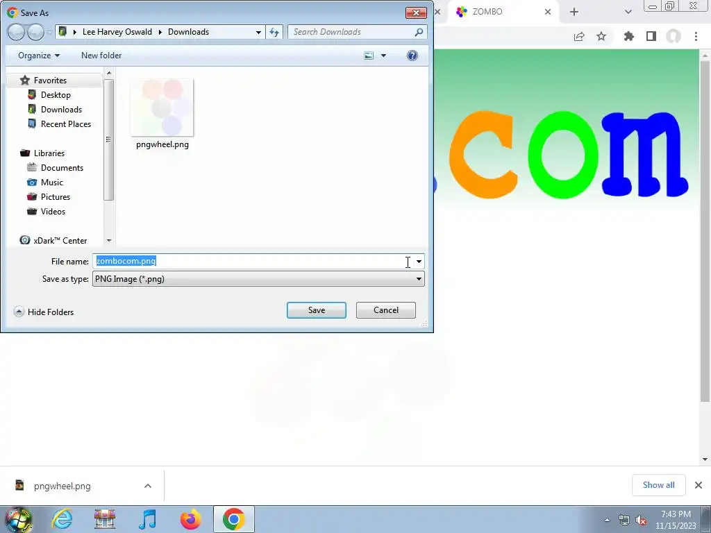The height and width of the screenshot is (533, 711).
Task: Open the Chrome three-dot menu
Action: (x=696, y=36)
